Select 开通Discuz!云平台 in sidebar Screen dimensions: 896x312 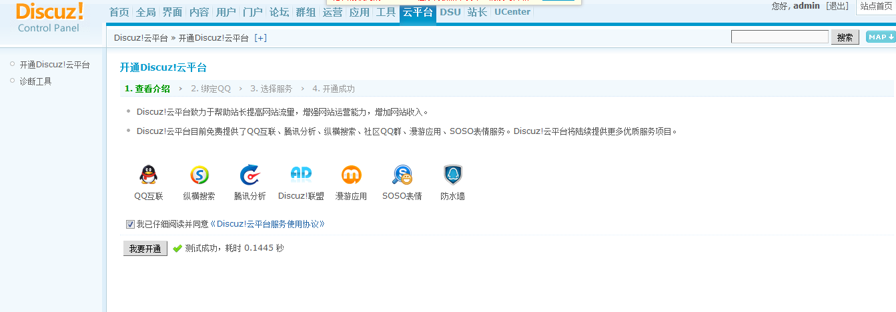pos(55,65)
